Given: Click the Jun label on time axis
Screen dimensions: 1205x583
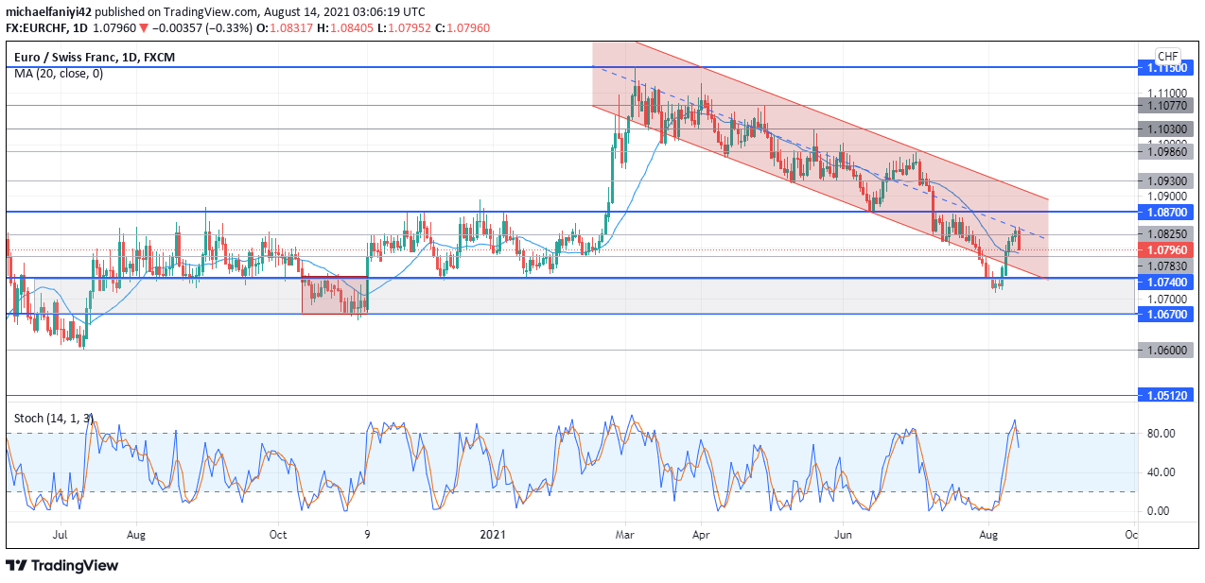Looking at the screenshot, I should 844,535.
